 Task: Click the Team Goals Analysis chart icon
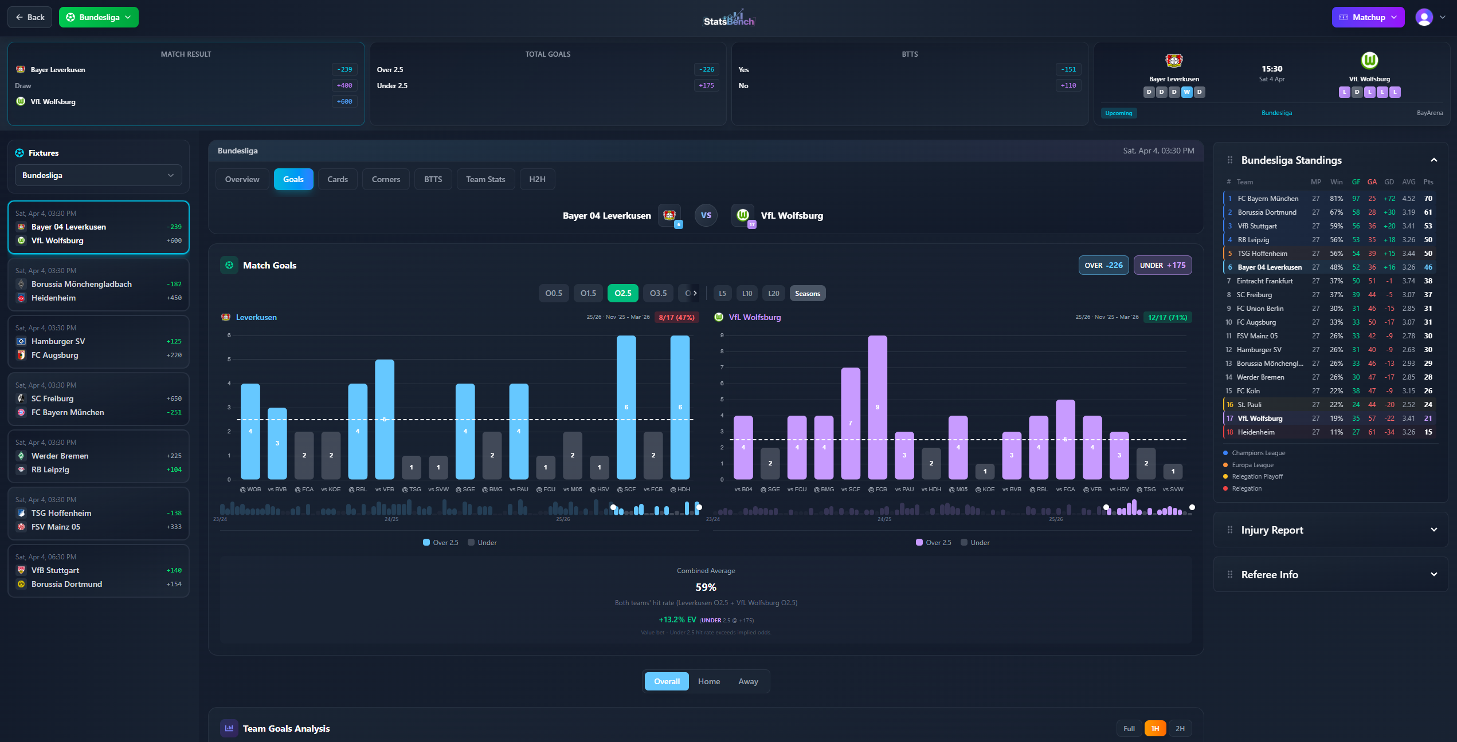229,728
